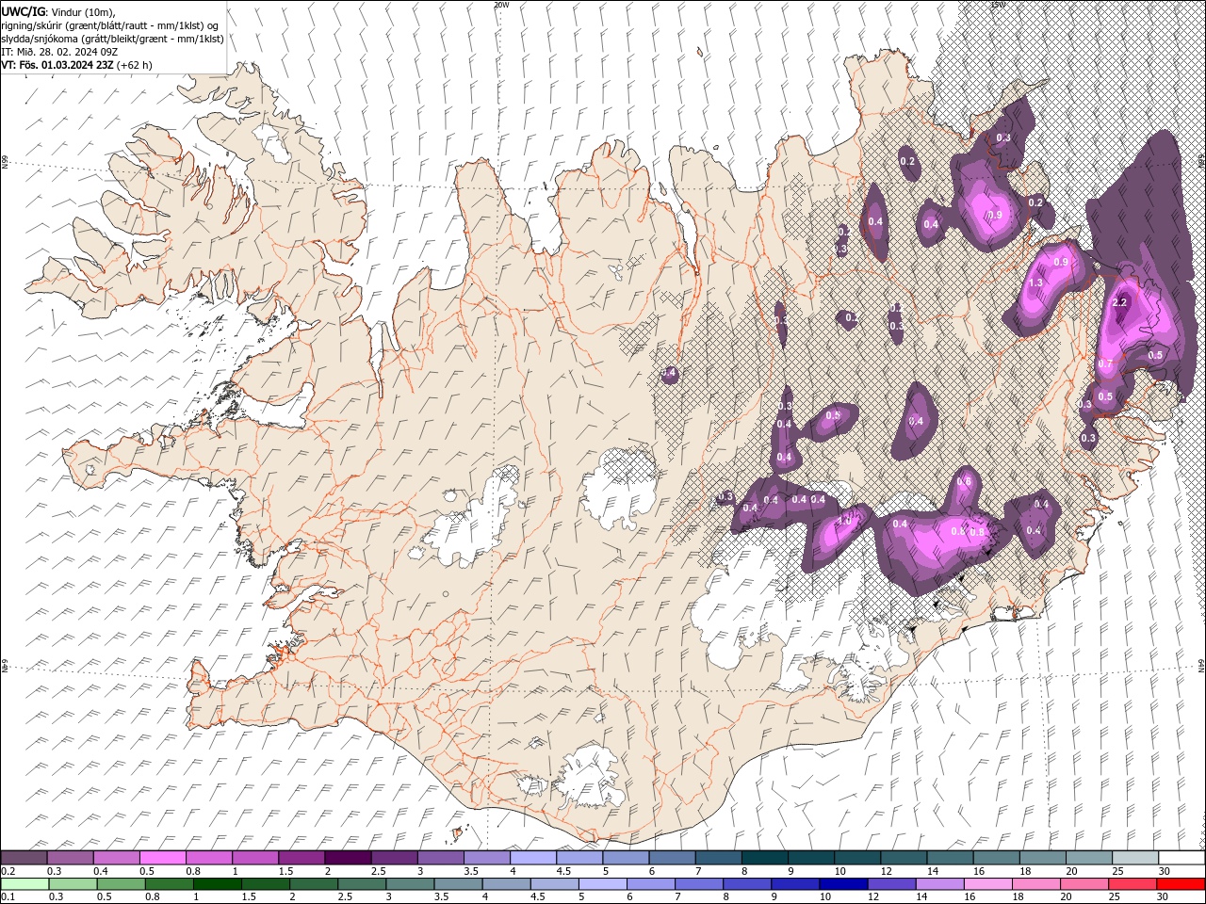Click the "0.6" precipitation value on the map
Screen dimensions: 1206x904
point(963,481)
